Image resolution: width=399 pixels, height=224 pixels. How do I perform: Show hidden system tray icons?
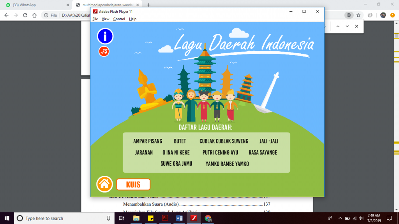[340, 218]
